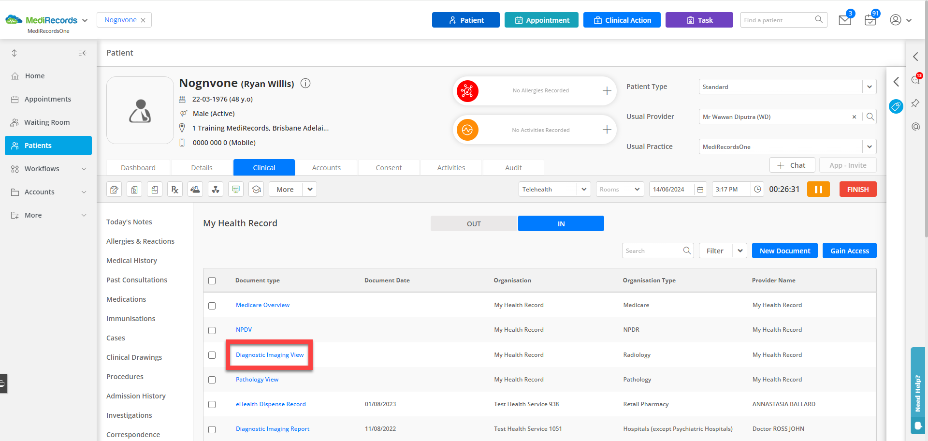Screen dimensions: 928x441
Task: Open the chart document toolbar icon
Action: tap(155, 190)
